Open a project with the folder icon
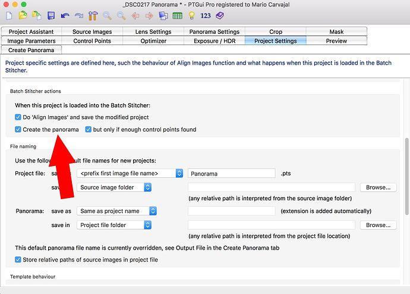Image resolution: width=410 pixels, height=294 pixels. (23, 15)
